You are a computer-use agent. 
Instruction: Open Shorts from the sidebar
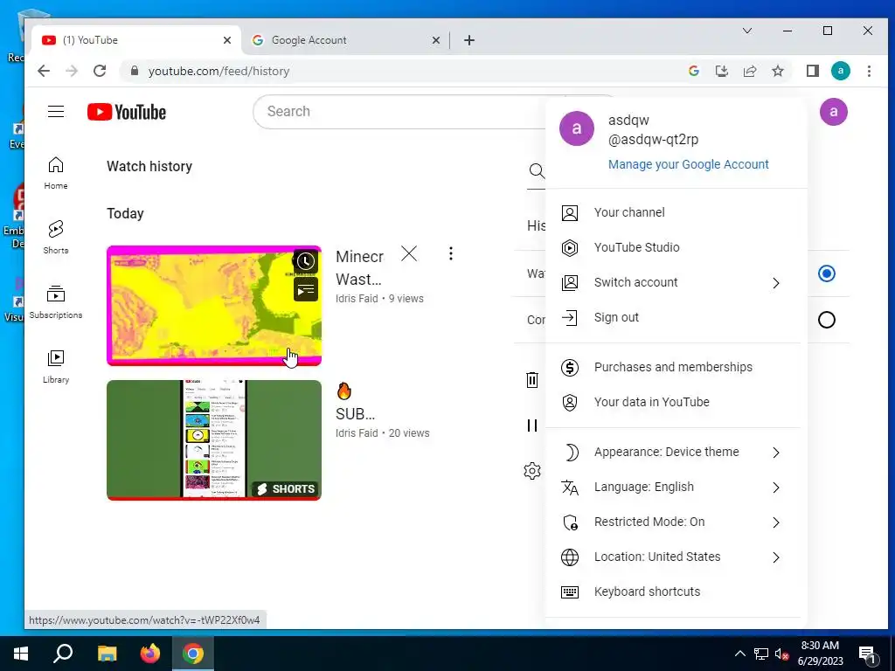[56, 238]
